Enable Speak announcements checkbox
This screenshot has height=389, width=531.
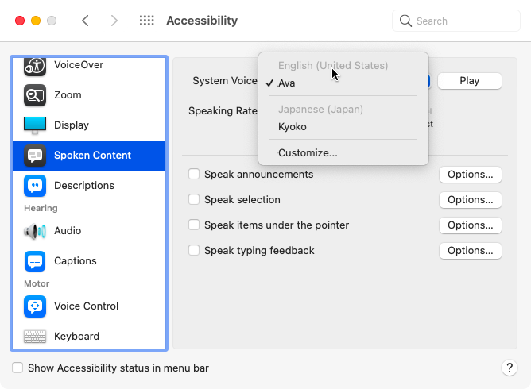[193, 175]
